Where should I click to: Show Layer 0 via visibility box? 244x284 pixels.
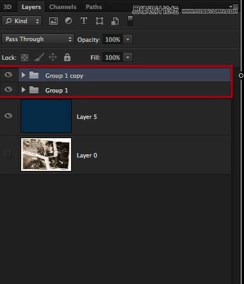tap(8, 154)
